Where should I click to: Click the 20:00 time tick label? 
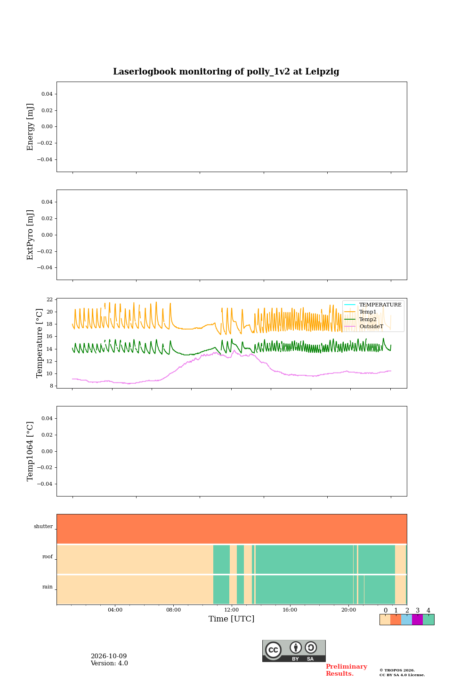(348, 610)
